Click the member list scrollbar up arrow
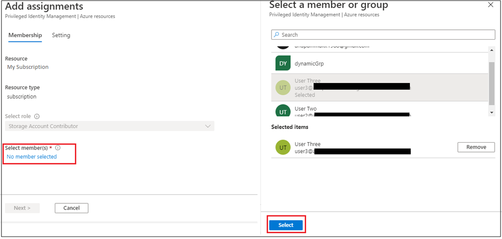 (491, 50)
